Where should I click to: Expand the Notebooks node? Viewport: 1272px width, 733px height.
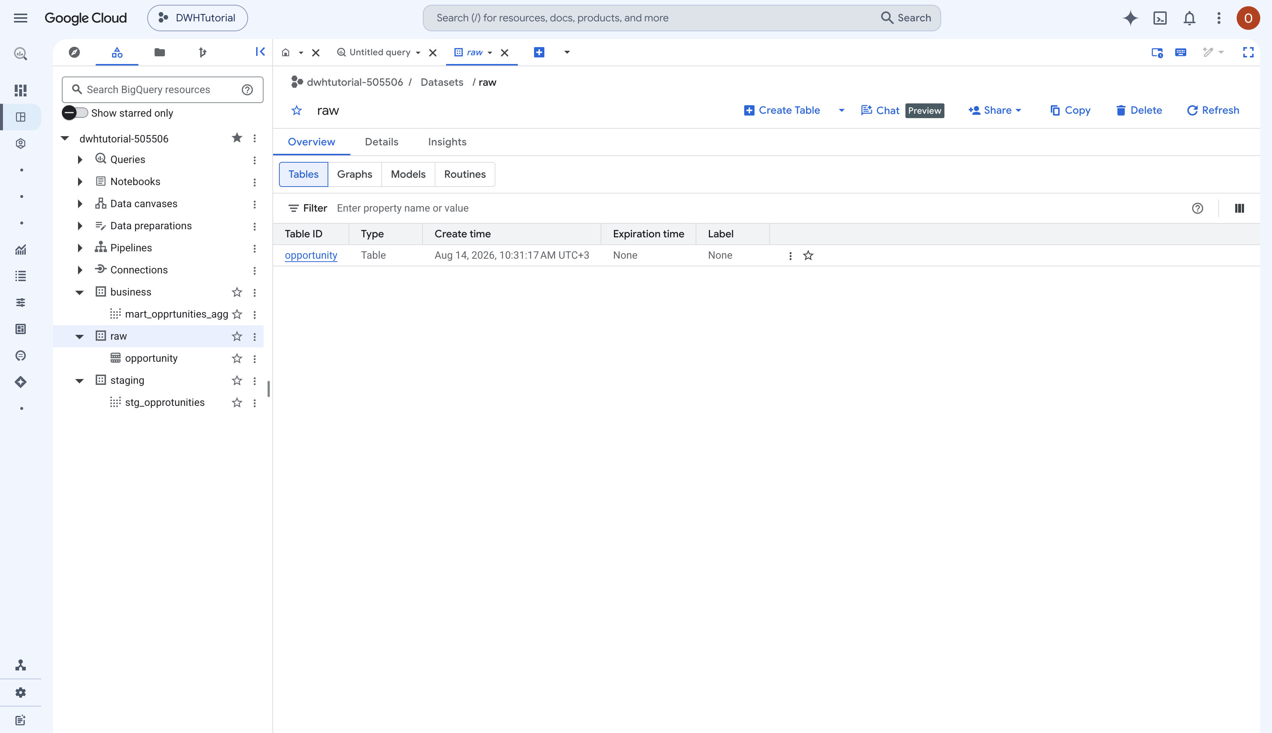pyautogui.click(x=79, y=182)
